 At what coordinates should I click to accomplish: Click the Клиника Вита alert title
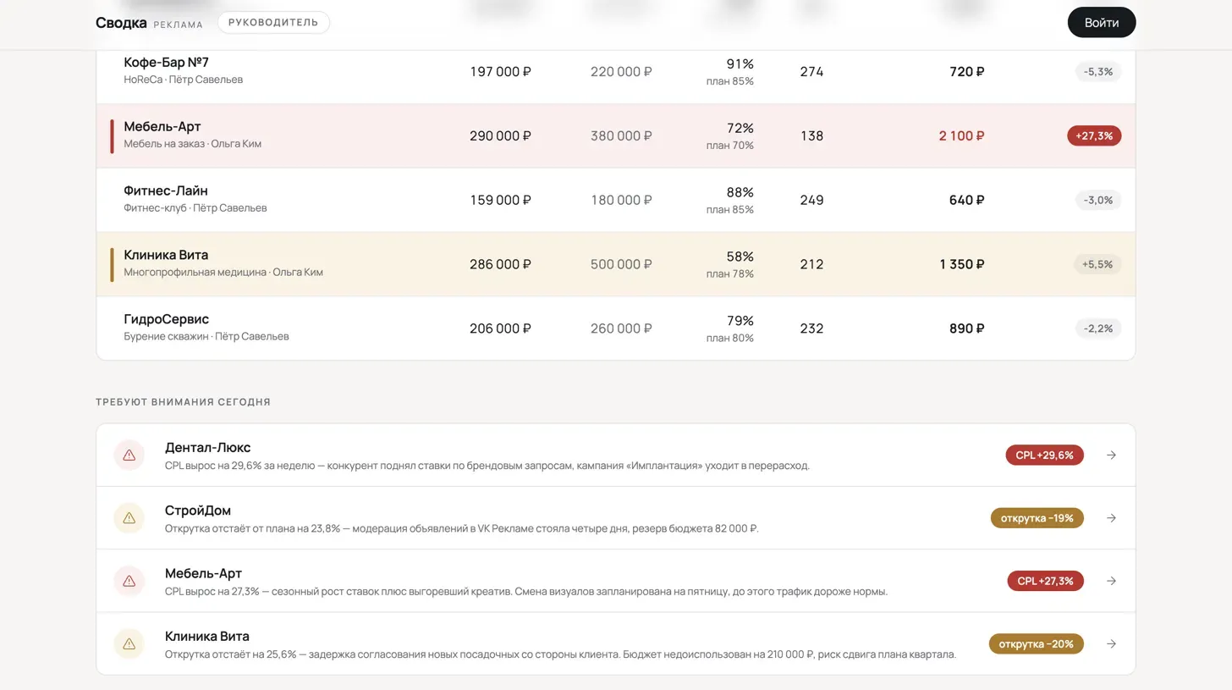click(x=207, y=637)
